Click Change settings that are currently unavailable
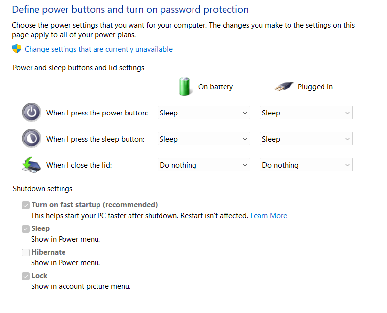 point(98,49)
